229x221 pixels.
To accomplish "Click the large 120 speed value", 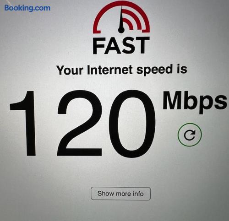I will pos(82,123).
